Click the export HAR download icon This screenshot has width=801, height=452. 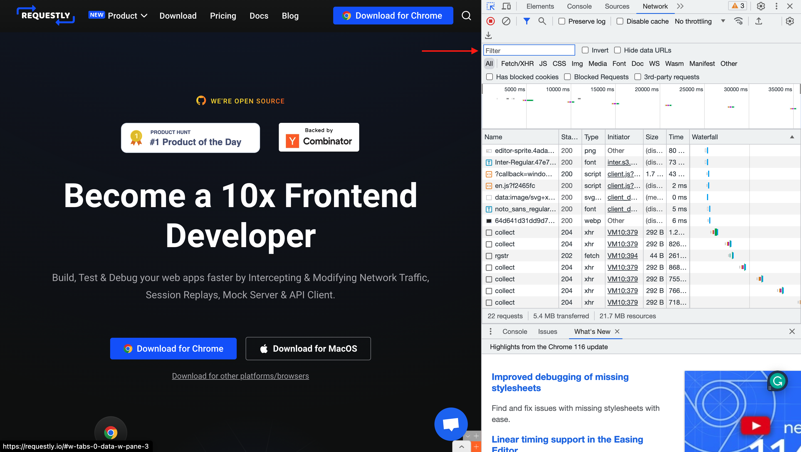coord(488,35)
